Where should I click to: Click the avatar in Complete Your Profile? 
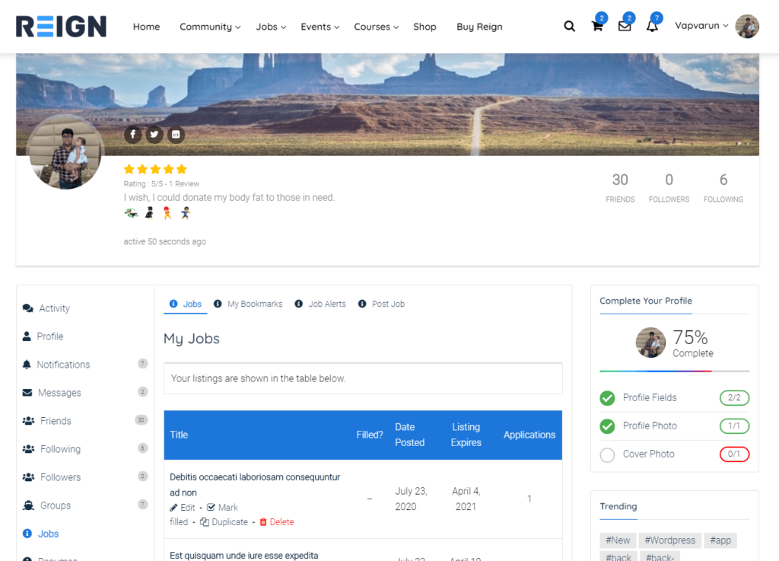651,343
